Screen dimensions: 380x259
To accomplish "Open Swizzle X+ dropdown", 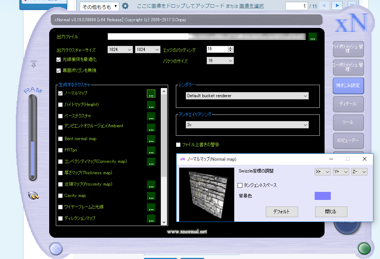I will click(323, 172).
